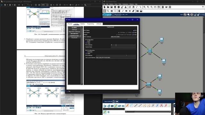This screenshot has height=115, width=205.
Task: Click the switch device in topology
Action: pos(149,84)
